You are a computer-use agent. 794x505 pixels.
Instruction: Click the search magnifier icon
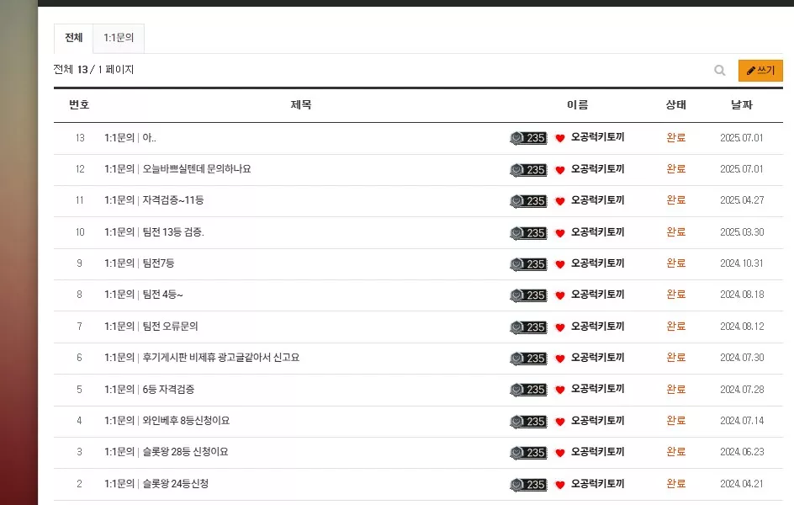pos(720,71)
